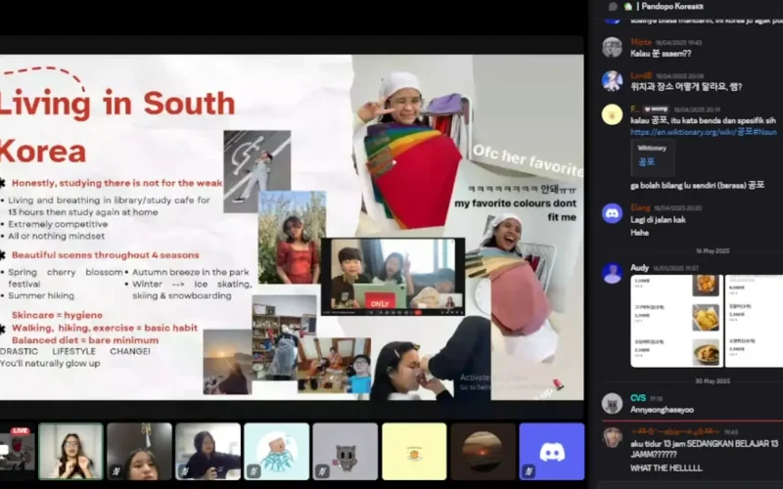Select the teal plant avatar participant tile
This screenshot has width=783, height=489.
point(276,451)
